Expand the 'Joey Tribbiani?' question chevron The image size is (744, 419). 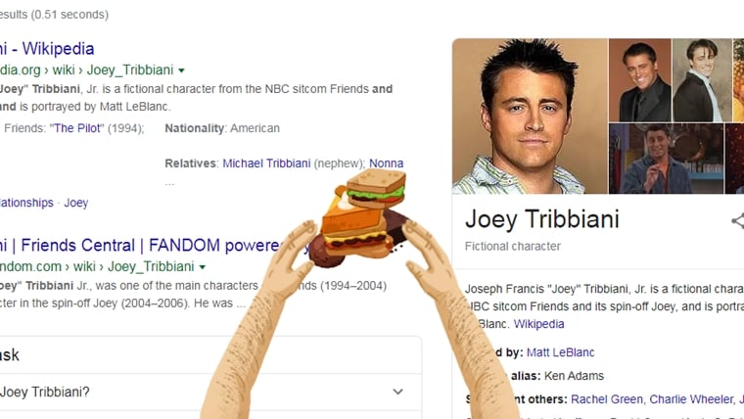tap(397, 392)
